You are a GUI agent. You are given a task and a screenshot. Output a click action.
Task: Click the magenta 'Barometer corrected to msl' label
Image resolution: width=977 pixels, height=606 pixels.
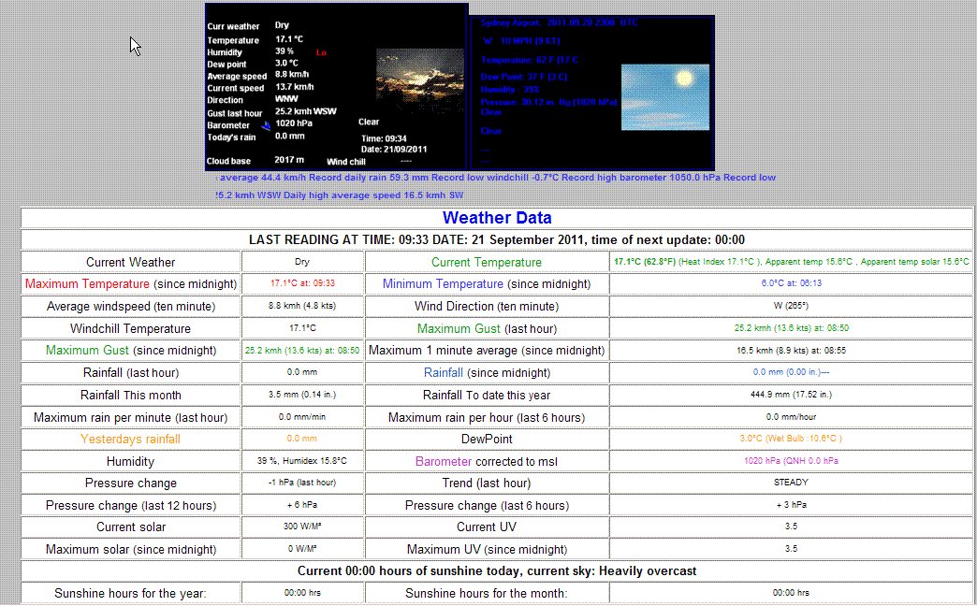[487, 462]
